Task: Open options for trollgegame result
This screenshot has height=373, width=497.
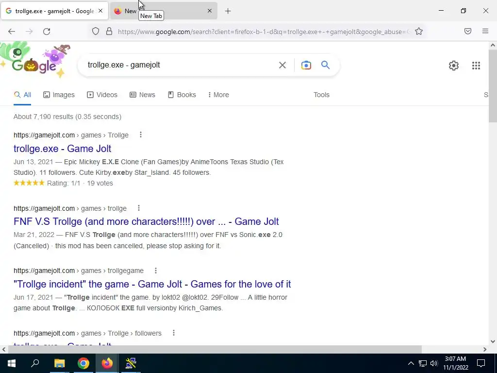Action: [x=156, y=271]
